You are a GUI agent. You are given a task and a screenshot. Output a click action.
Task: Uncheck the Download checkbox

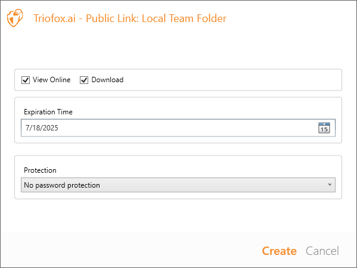pyautogui.click(x=84, y=80)
